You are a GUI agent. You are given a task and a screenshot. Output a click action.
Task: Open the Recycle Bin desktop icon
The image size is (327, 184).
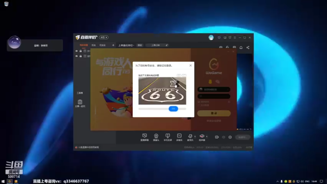pyautogui.click(x=6, y=4)
